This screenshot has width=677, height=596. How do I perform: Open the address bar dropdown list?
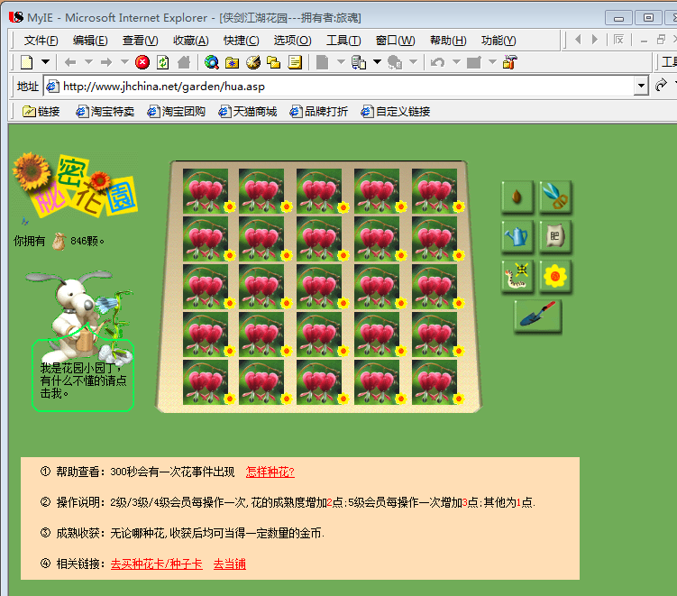coord(641,86)
